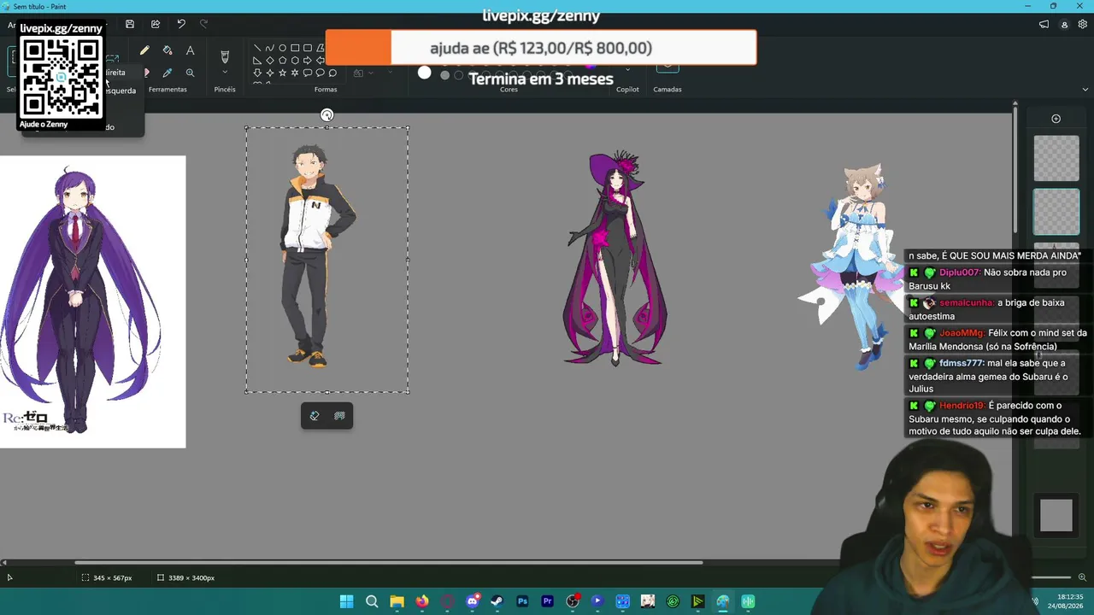Viewport: 1094px width, 615px height.
Task: Open the feedback megaphone icon
Action: [x=1044, y=25]
